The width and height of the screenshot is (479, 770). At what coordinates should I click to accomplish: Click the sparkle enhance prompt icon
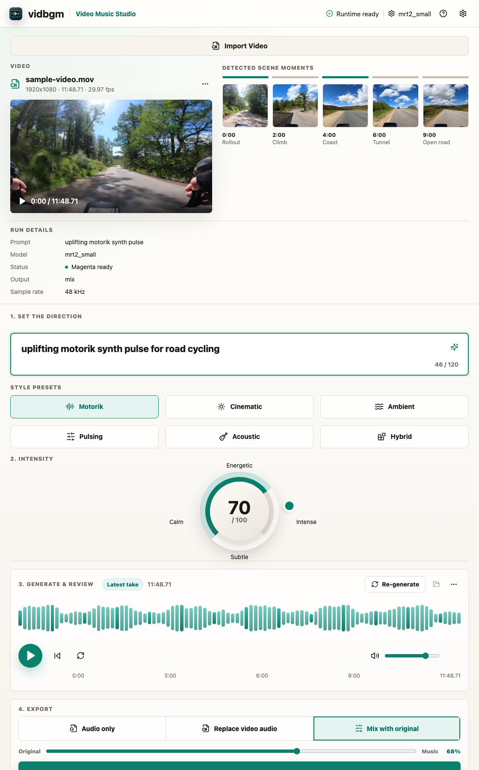[x=454, y=347]
